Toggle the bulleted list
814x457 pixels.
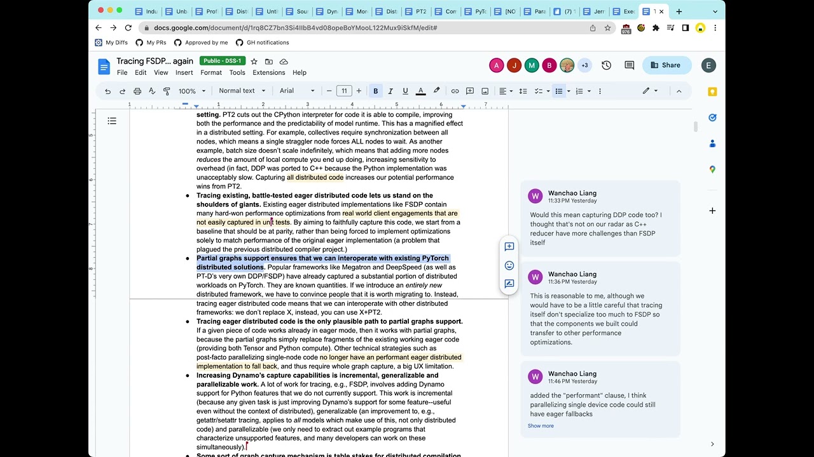point(559,91)
